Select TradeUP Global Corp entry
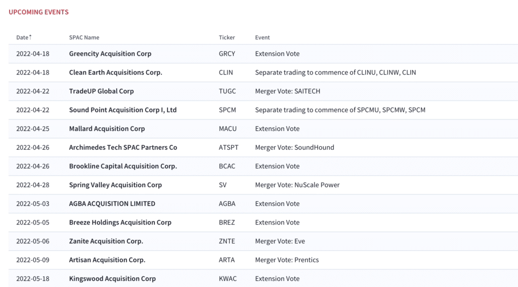This screenshot has height=287, width=518. 101,91
